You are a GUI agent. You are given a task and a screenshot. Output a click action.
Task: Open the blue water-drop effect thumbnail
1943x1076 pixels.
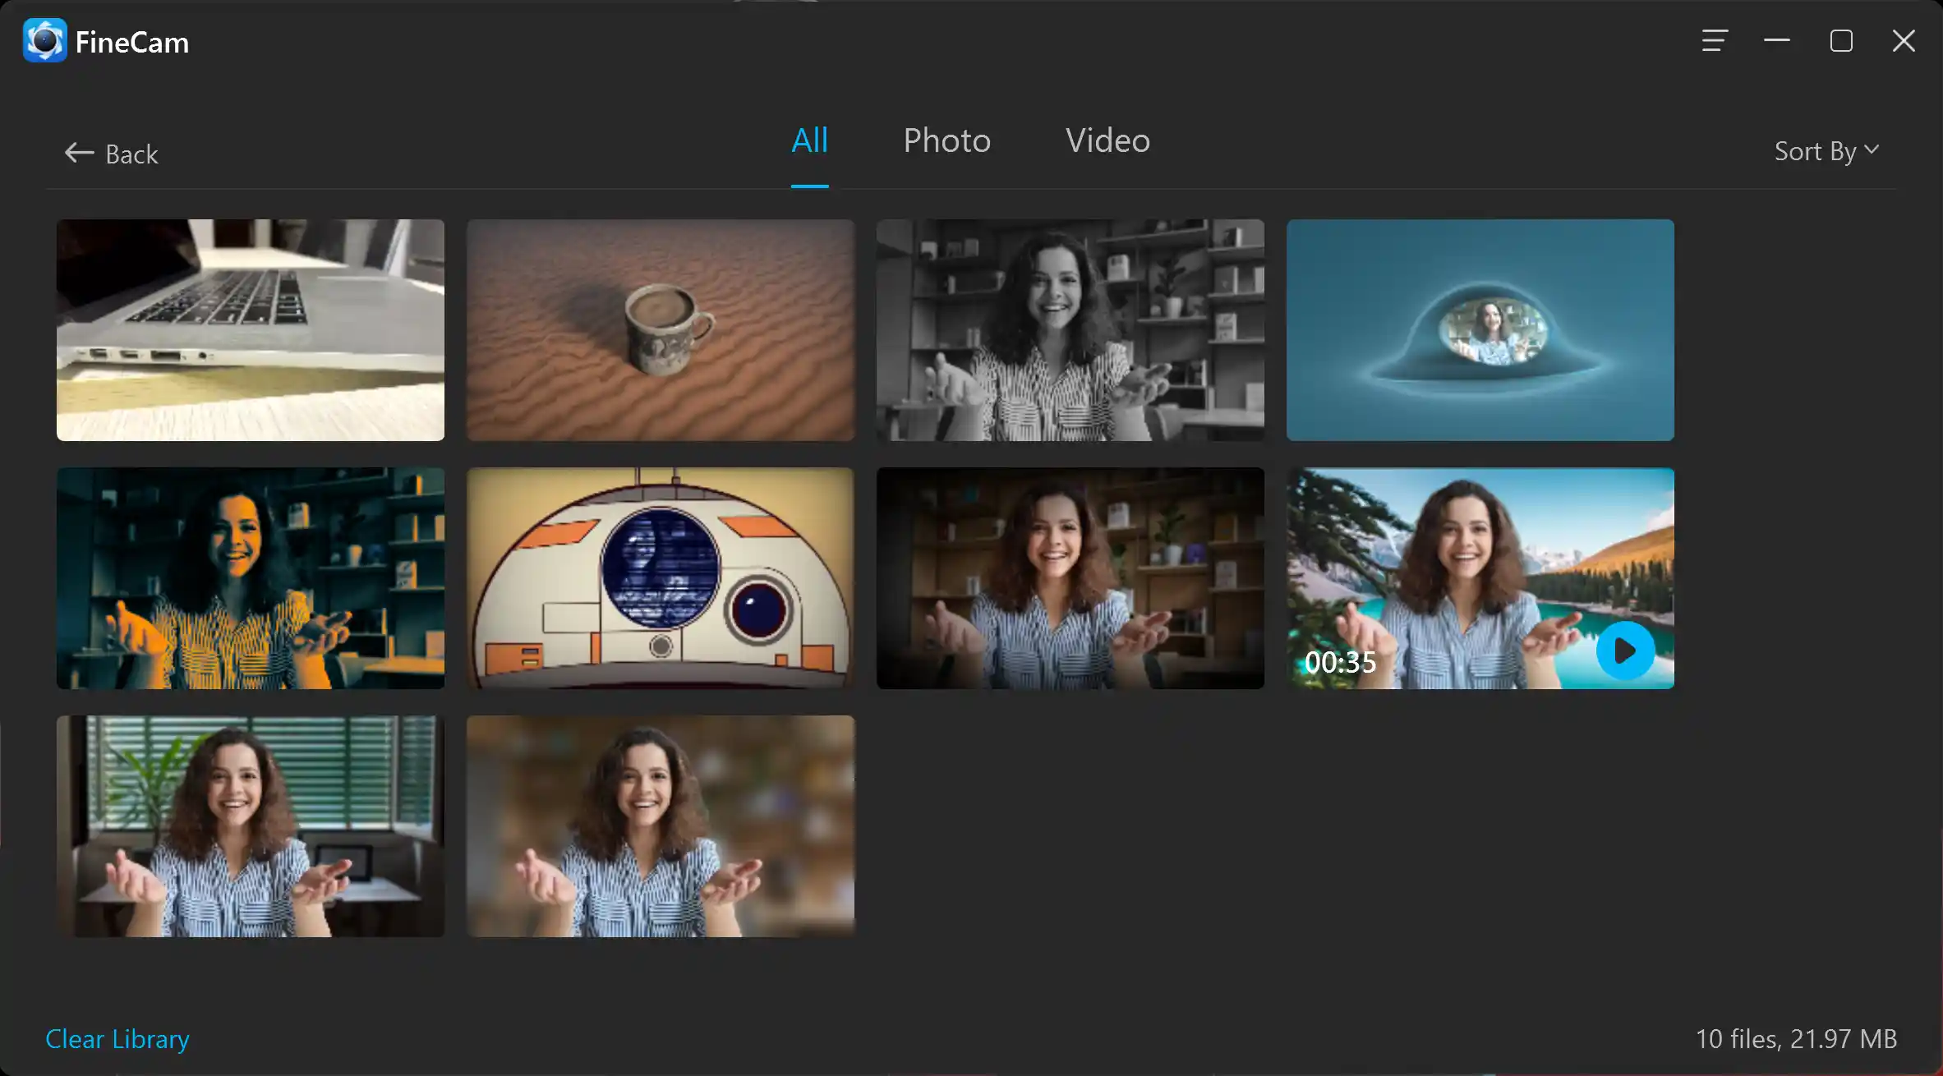[x=1480, y=329]
